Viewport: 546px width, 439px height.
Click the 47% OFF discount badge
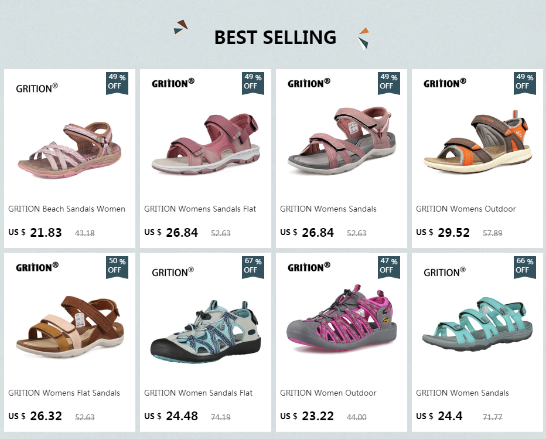point(386,266)
